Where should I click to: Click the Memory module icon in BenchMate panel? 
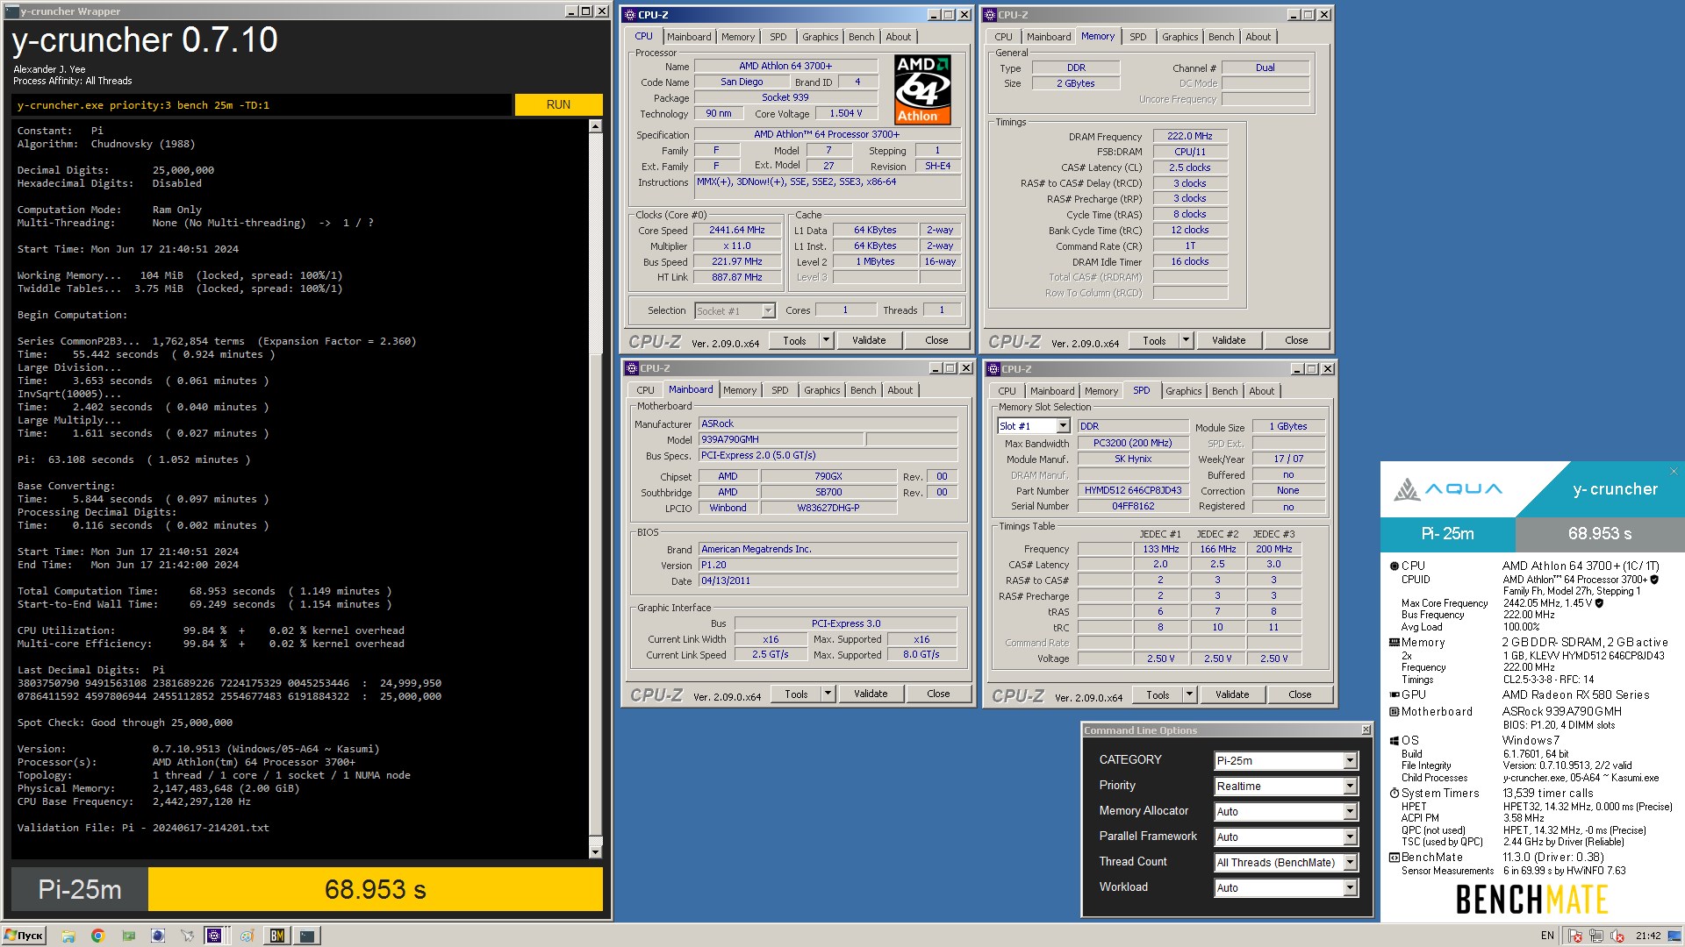(1394, 642)
